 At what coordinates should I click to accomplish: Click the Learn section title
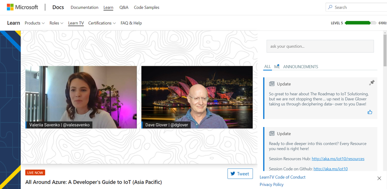click(x=14, y=23)
